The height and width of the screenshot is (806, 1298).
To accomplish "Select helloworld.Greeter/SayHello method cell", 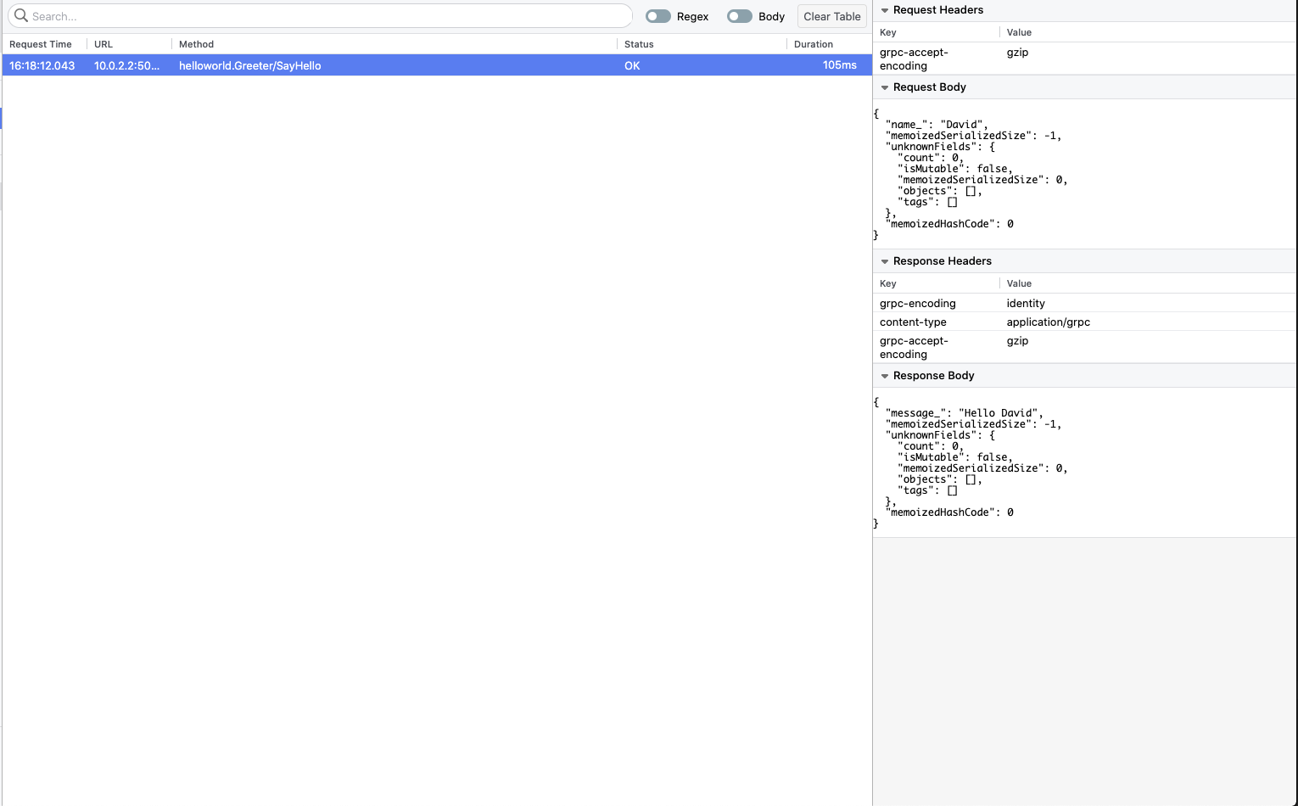I will (x=250, y=65).
